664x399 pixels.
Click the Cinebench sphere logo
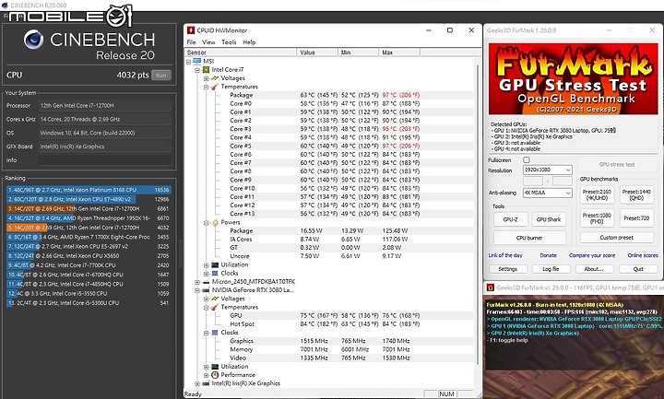click(x=33, y=40)
